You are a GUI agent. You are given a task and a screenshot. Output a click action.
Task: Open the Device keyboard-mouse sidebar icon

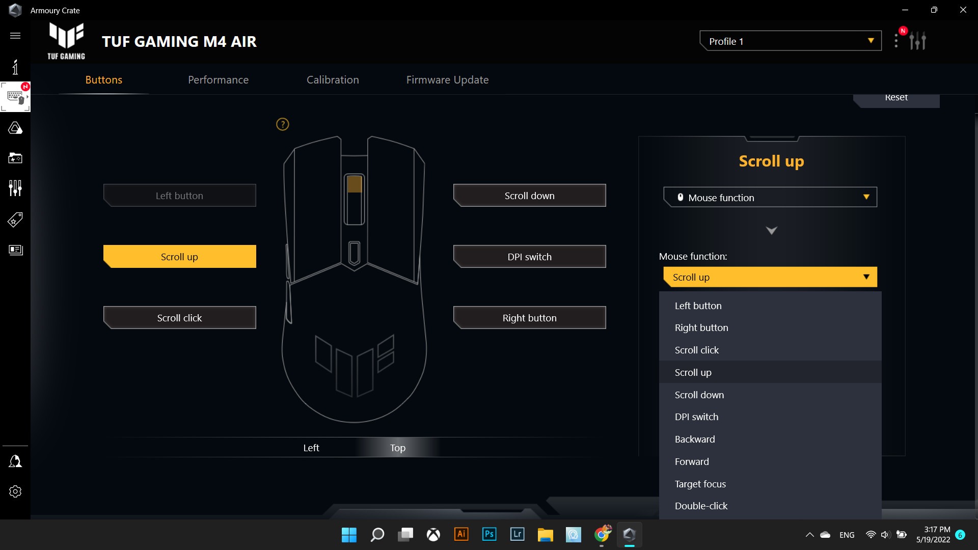pyautogui.click(x=15, y=97)
